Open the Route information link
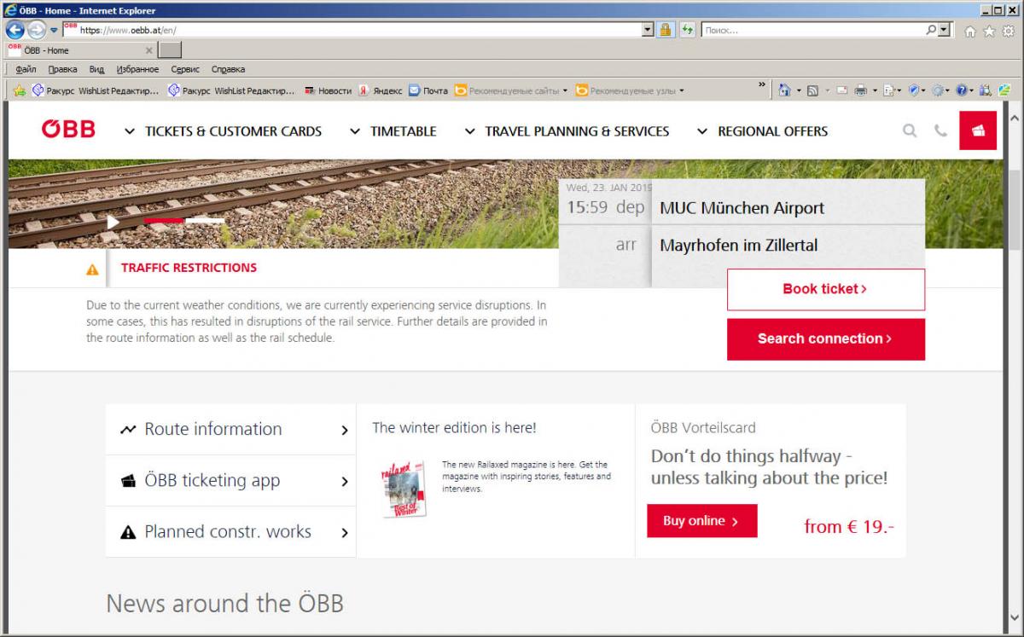Image resolution: width=1024 pixels, height=637 pixels. pyautogui.click(x=231, y=429)
